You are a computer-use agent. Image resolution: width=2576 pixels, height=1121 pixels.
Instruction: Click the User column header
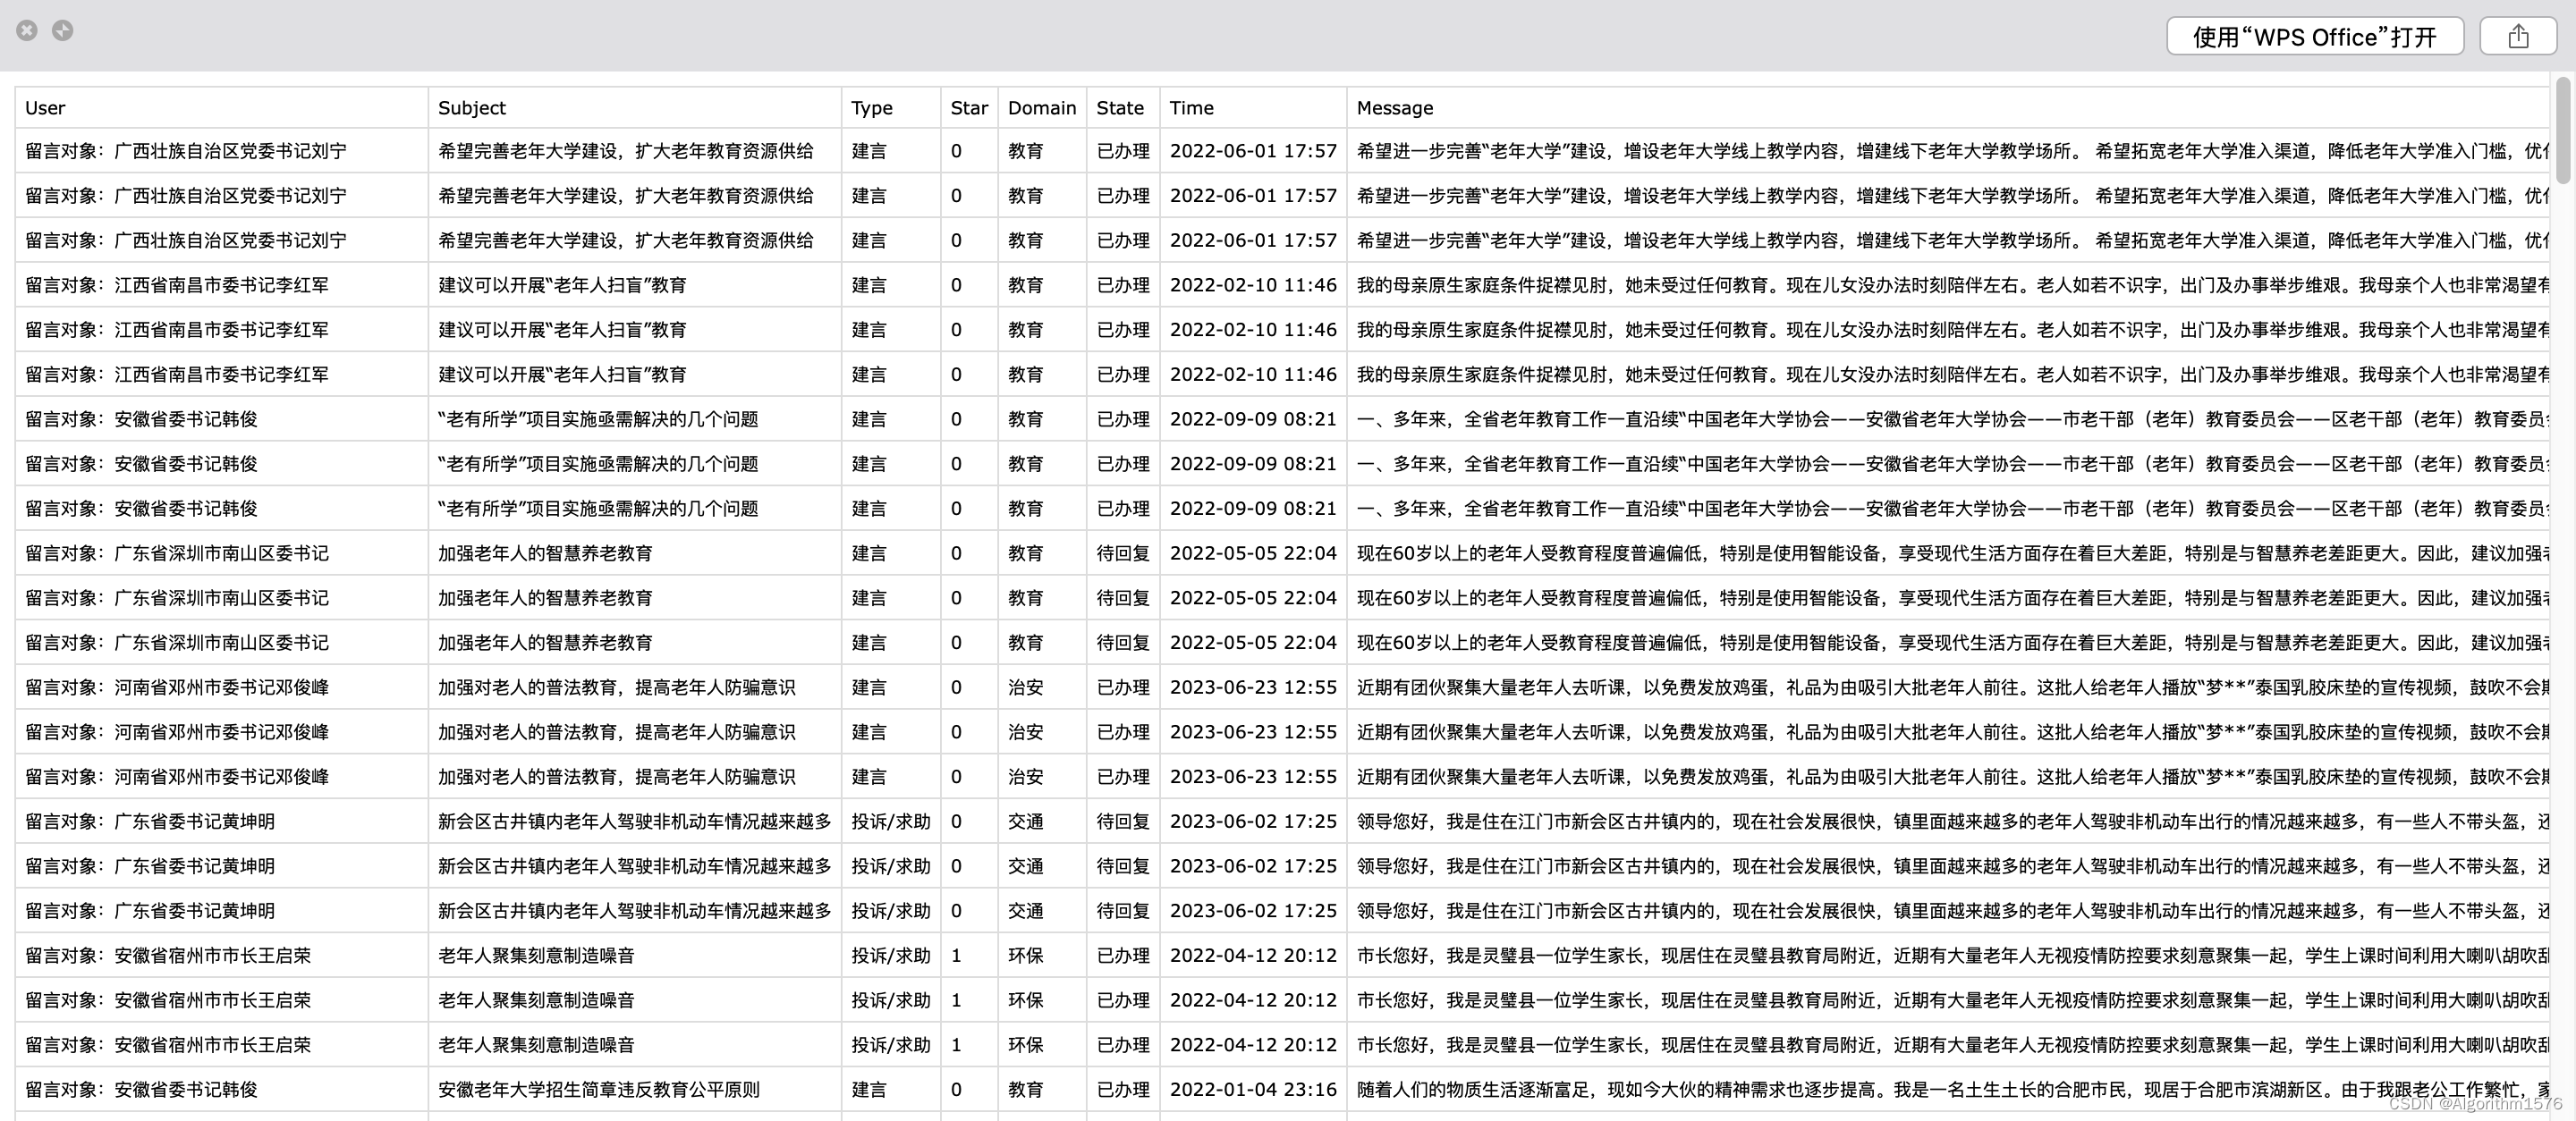click(45, 108)
